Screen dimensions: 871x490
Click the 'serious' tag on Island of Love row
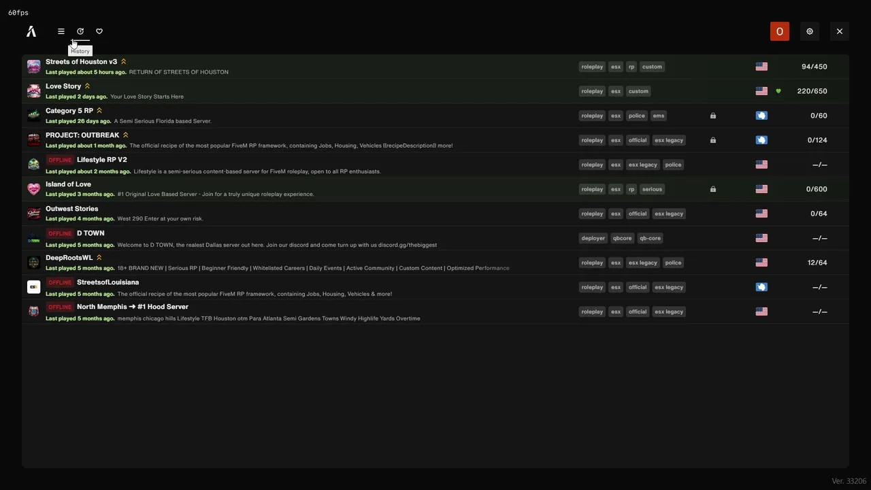(652, 189)
